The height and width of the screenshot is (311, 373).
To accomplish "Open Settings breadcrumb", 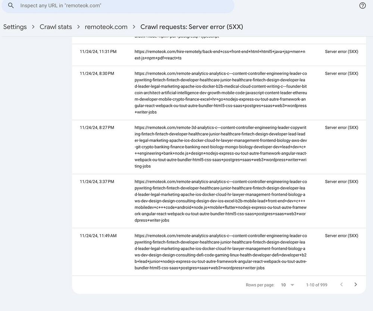I will click(15, 27).
